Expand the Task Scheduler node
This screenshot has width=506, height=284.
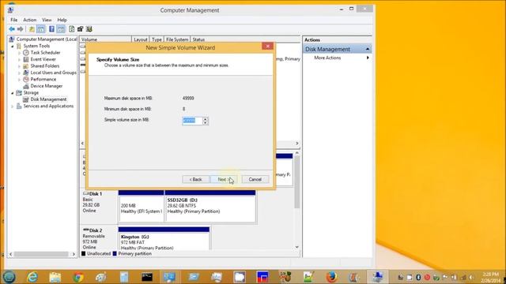click(x=19, y=53)
